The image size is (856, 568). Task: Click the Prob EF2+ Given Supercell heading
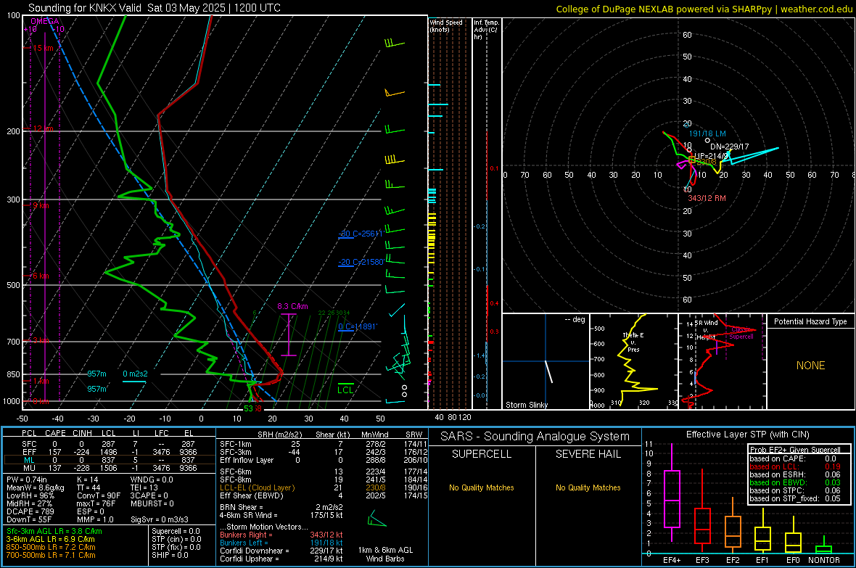[x=795, y=450]
